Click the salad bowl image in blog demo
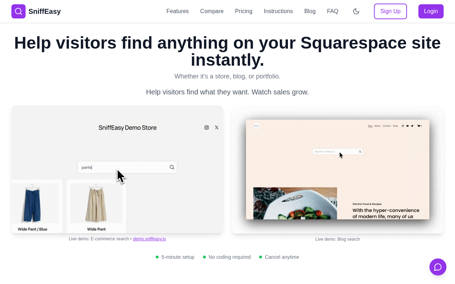The width and height of the screenshot is (455, 284). (295, 203)
